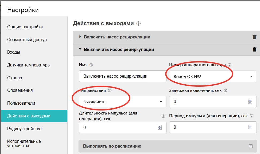Show help for 'Тип действия' field
260x154 pixels.
pos(110,90)
